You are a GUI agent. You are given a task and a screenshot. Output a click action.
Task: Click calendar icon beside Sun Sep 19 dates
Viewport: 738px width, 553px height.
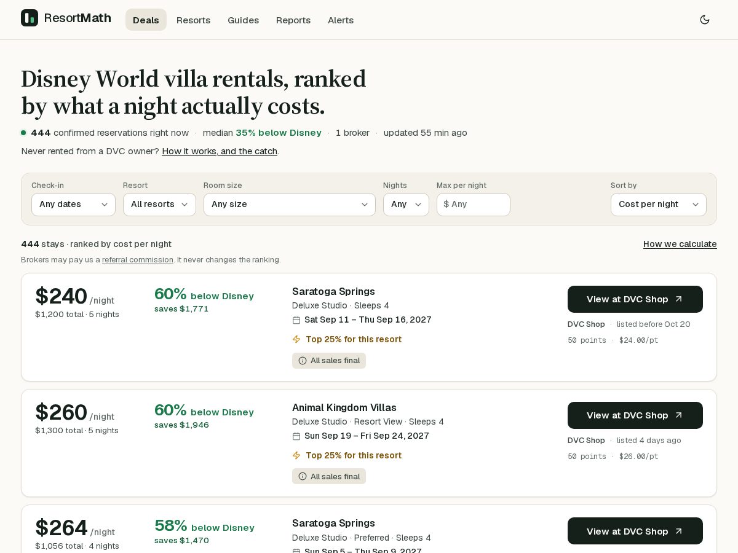[x=296, y=436]
